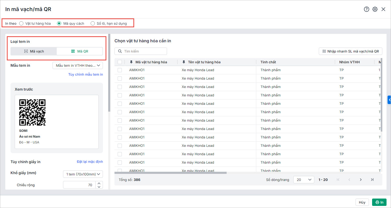Image resolution: width=391 pixels, height=208 pixels.
Task: Switch label type to Mã QR
Action: tap(80, 51)
